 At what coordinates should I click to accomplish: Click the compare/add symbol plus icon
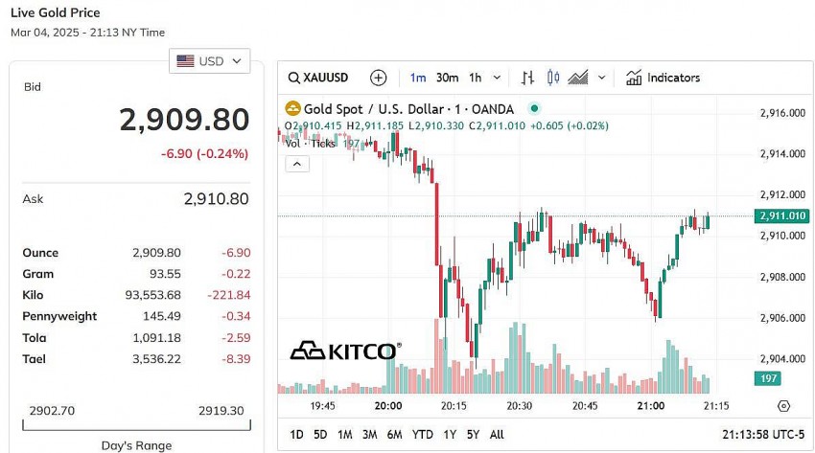click(379, 78)
